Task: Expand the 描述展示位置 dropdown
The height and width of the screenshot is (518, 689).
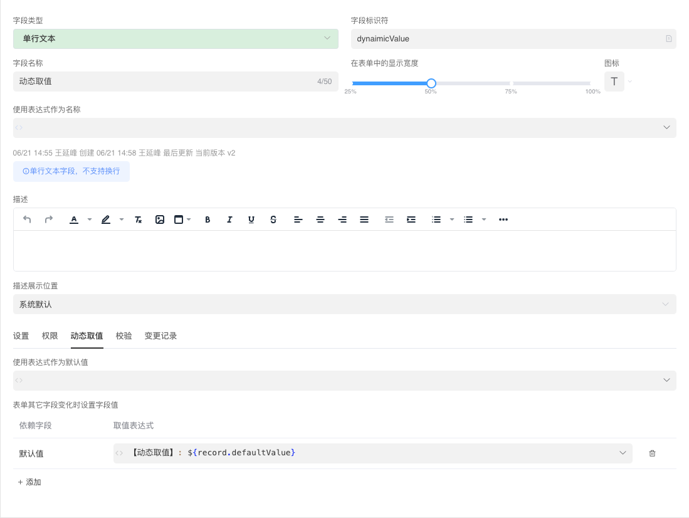Action: pos(344,304)
